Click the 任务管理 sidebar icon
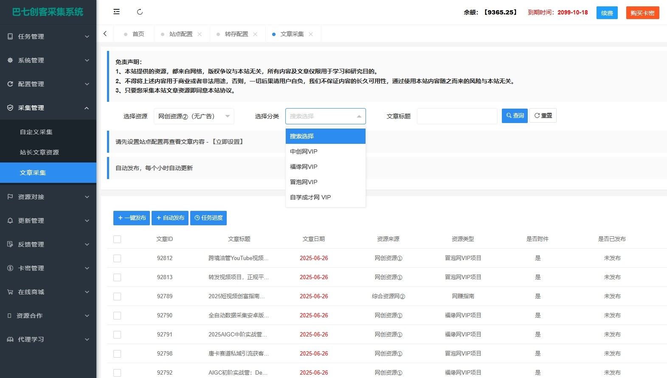 (10, 36)
